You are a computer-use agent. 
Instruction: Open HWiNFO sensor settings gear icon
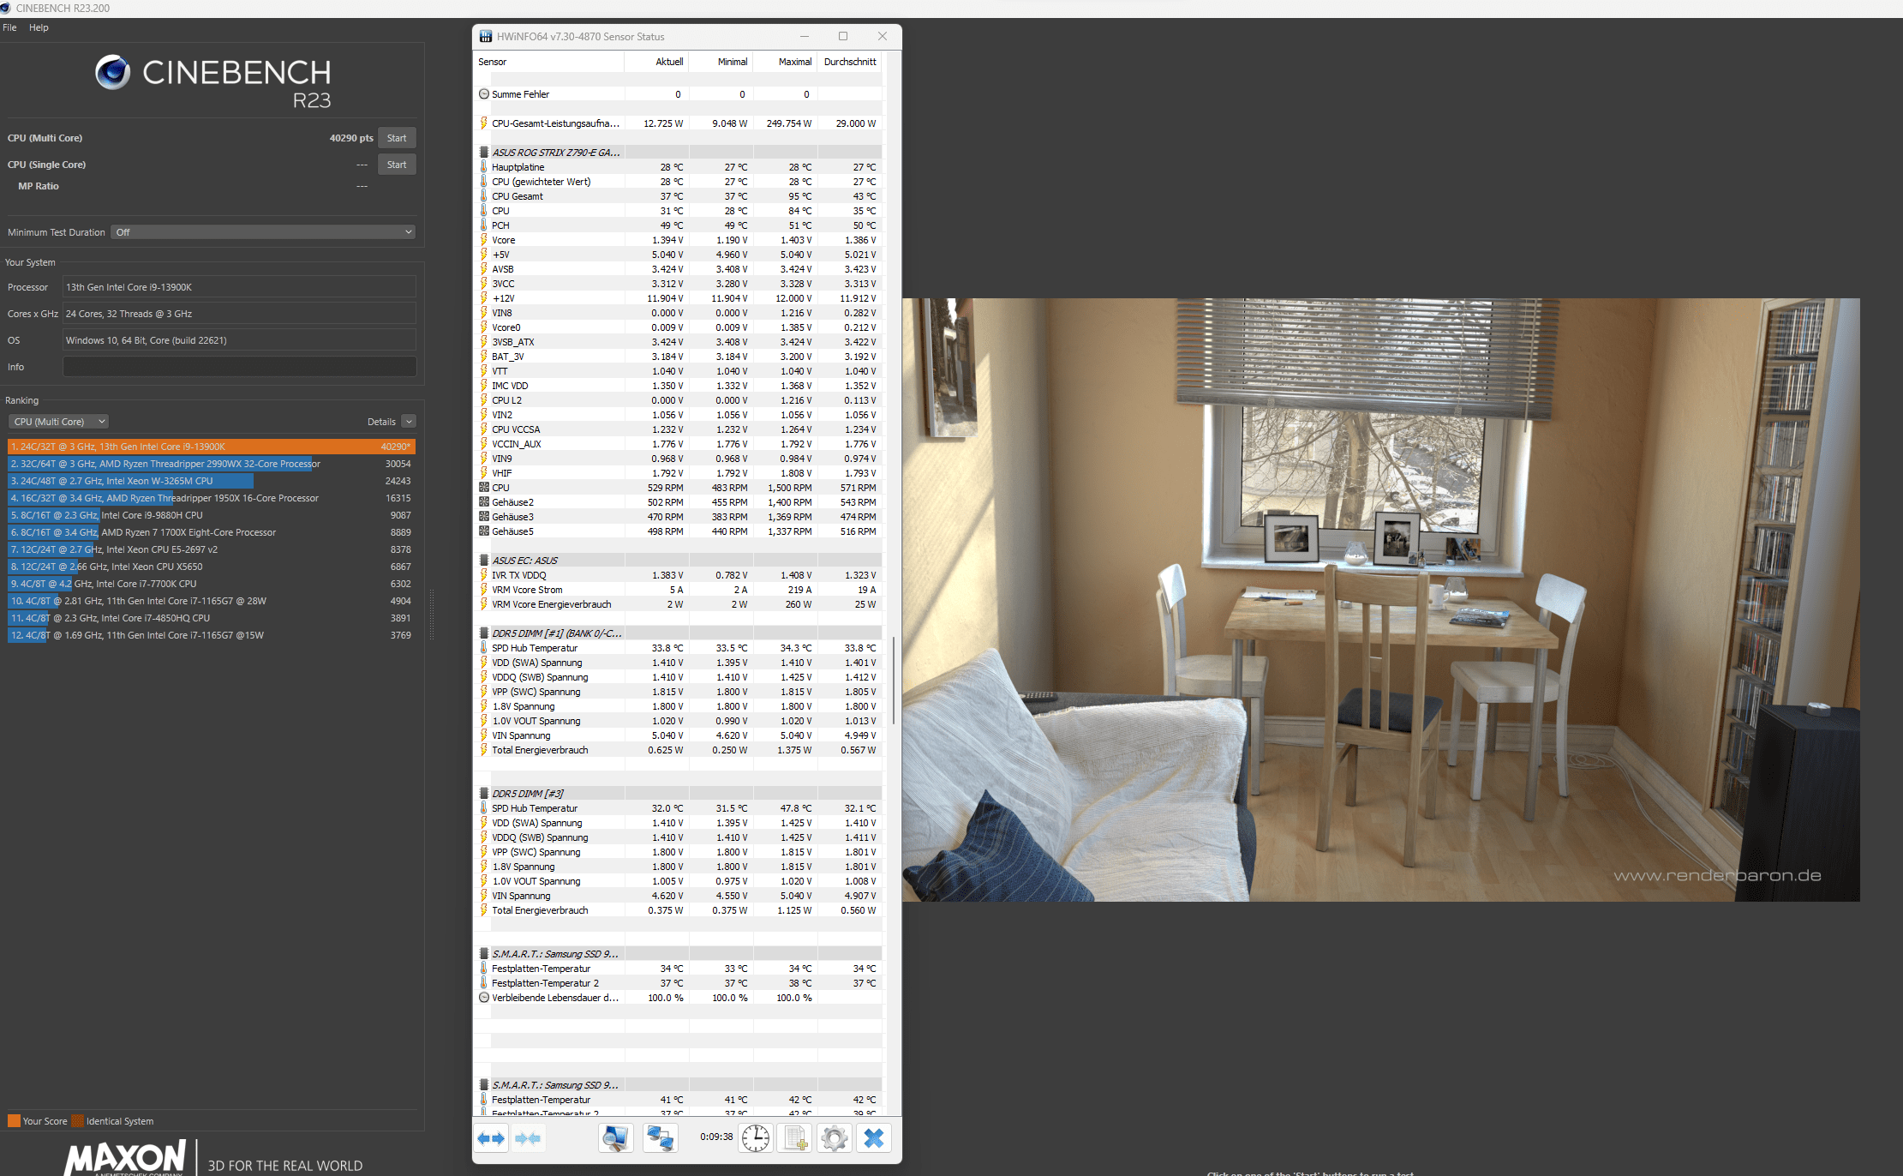(835, 1138)
